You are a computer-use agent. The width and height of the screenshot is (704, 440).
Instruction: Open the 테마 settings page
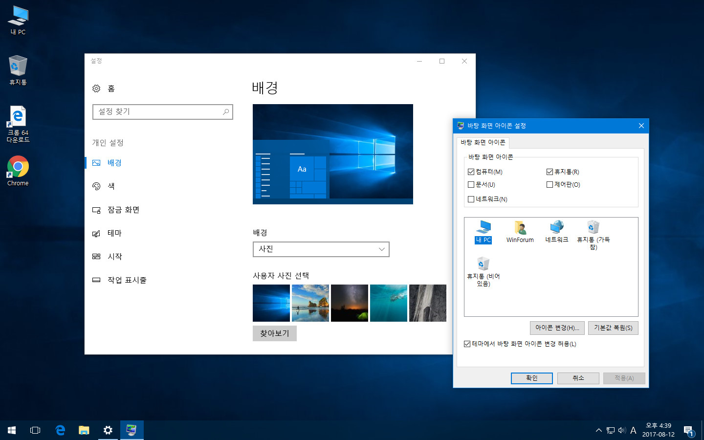pos(107,233)
